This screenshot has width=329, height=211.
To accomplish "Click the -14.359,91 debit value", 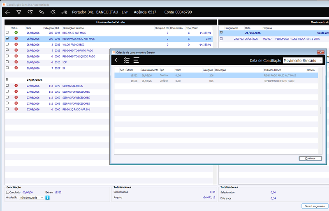I will [205, 45].
